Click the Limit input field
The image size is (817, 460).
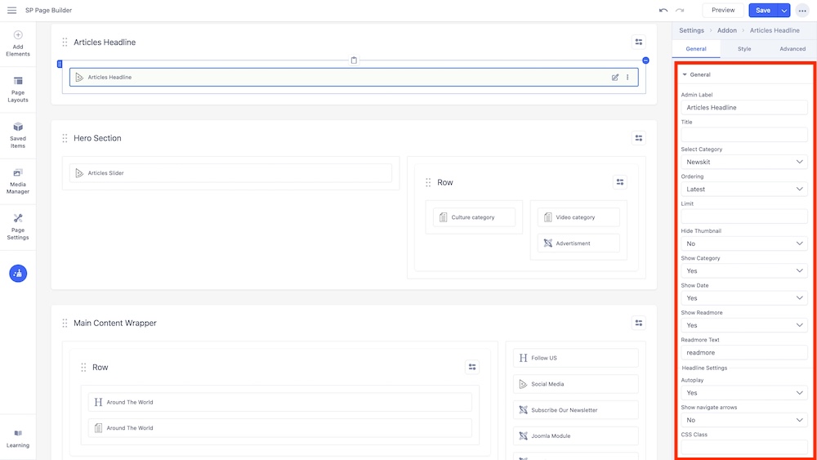tap(744, 217)
